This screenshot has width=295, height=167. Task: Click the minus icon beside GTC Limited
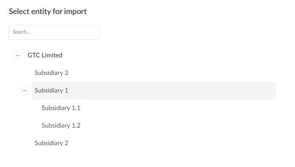pyautogui.click(x=18, y=55)
